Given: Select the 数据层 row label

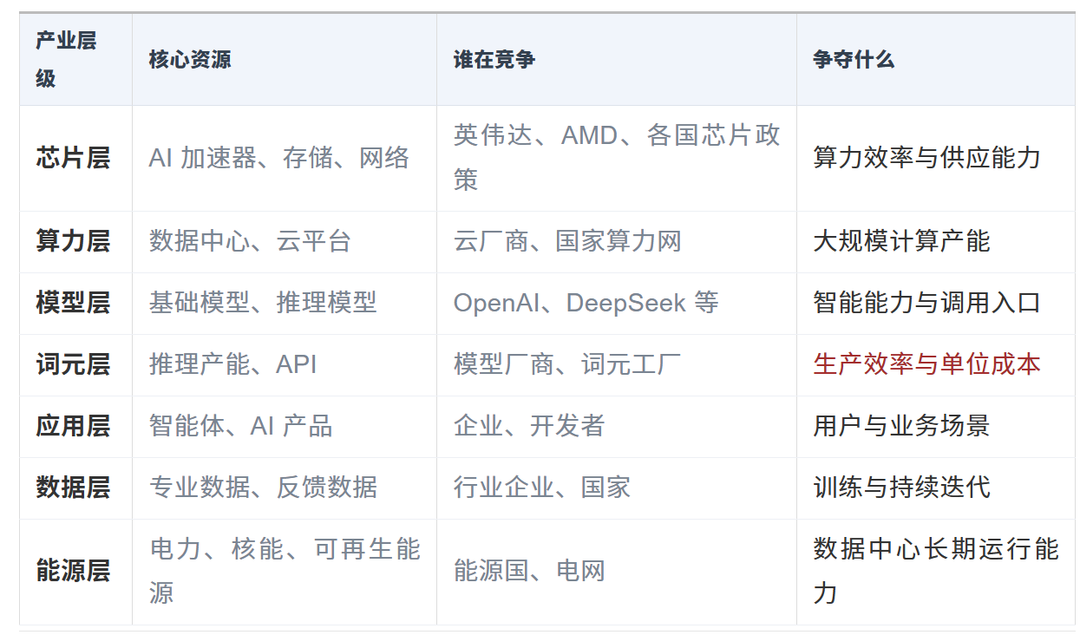Looking at the screenshot, I should (x=73, y=488).
